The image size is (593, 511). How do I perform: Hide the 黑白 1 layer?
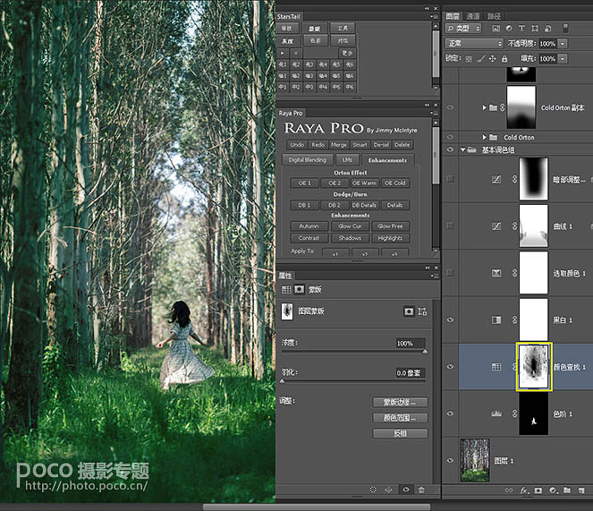point(450,319)
